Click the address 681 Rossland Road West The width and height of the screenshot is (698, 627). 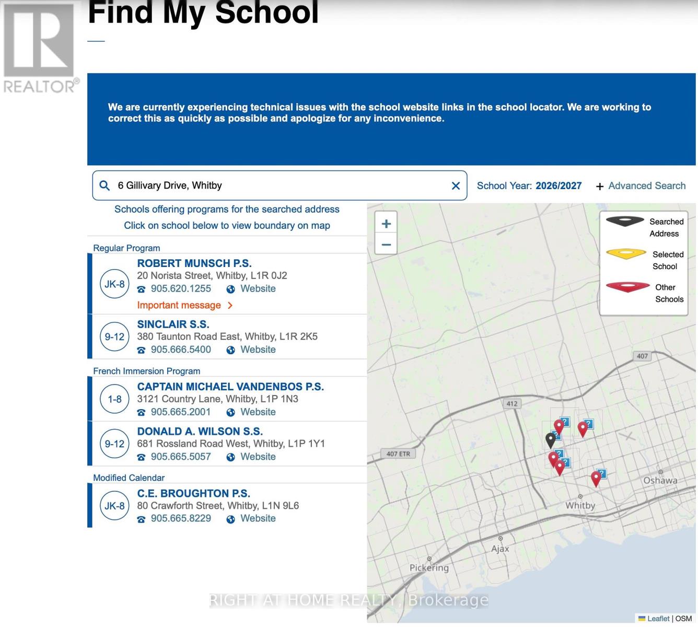click(x=231, y=444)
